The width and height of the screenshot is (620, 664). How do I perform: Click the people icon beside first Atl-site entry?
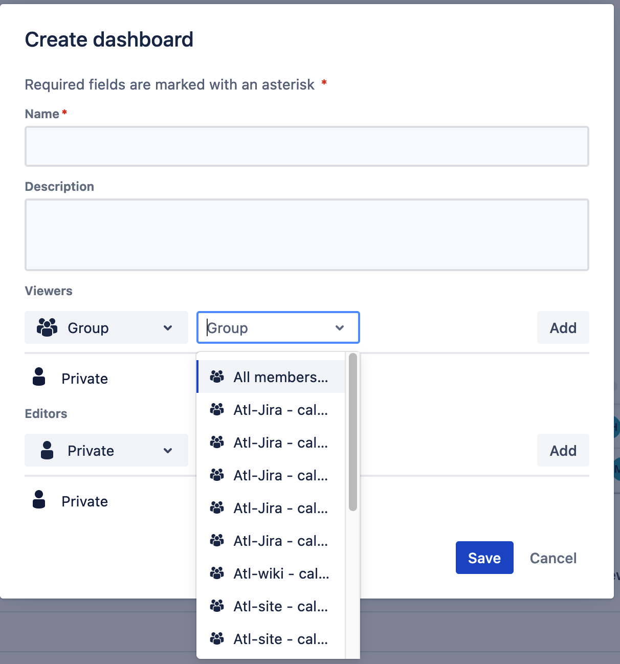tap(217, 606)
